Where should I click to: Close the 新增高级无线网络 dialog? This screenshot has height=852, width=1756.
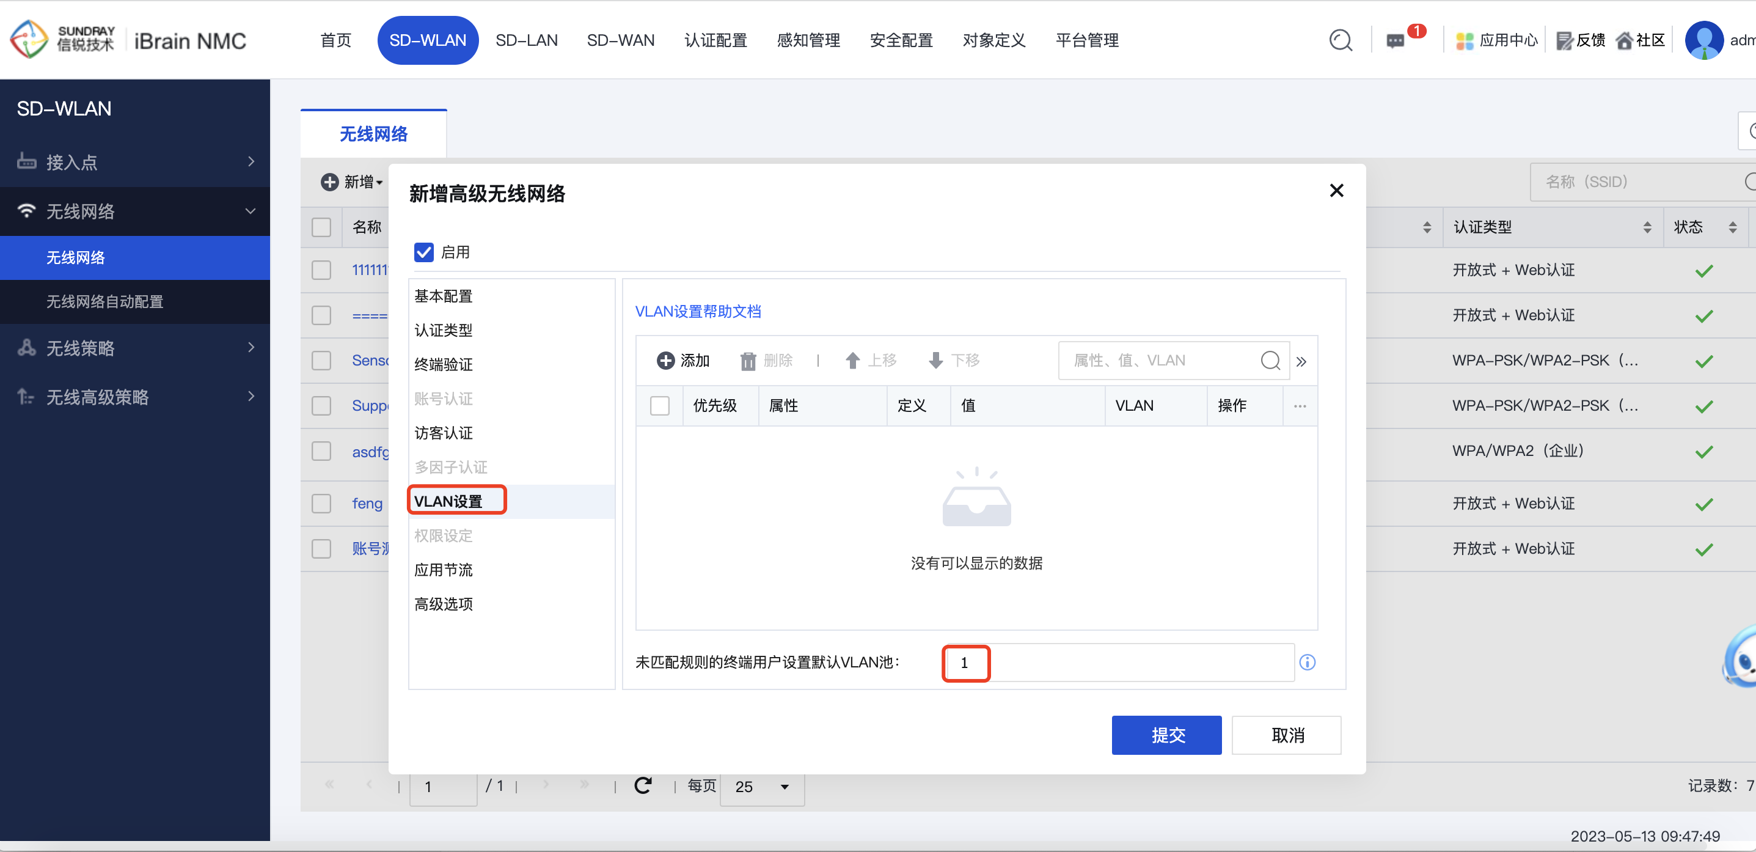click(1336, 190)
